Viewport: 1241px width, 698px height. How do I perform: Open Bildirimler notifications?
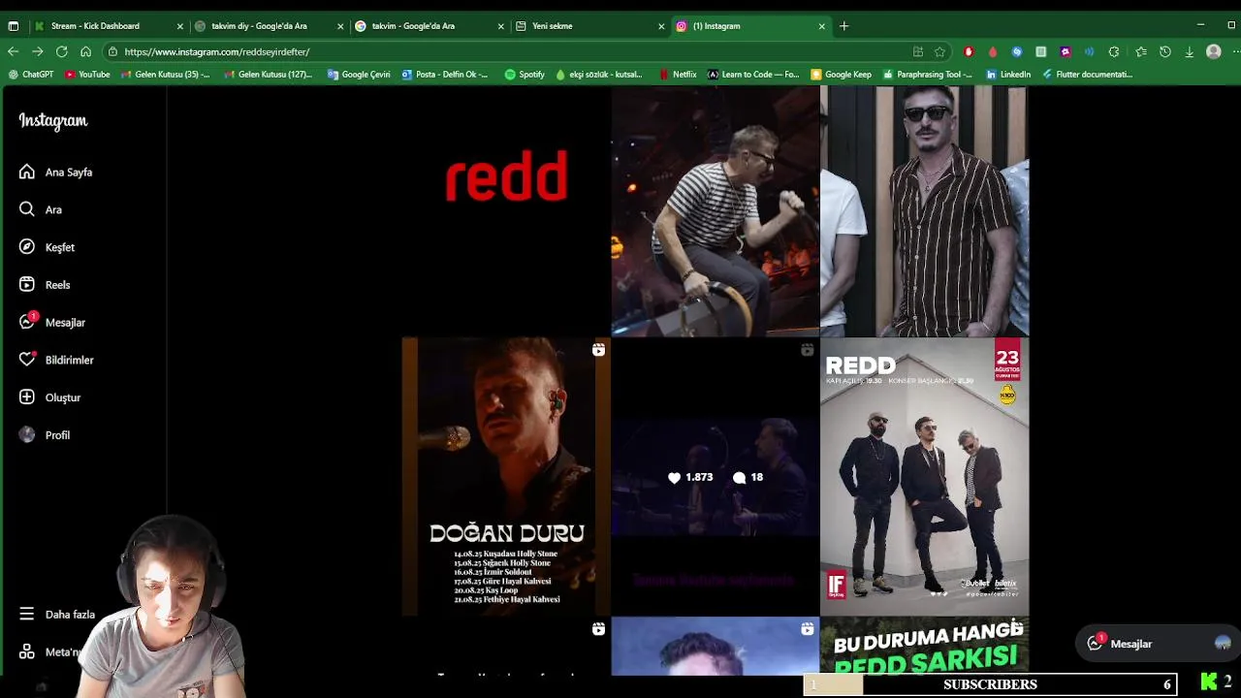coord(56,360)
